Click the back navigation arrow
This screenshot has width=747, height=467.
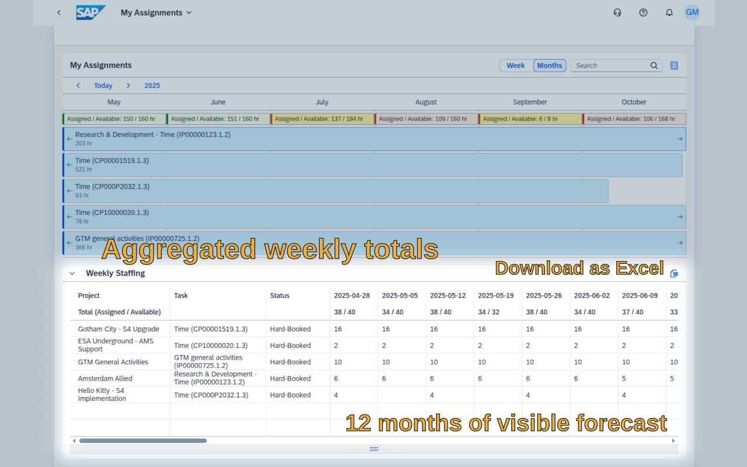[58, 12]
